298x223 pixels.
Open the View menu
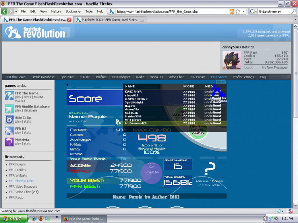click(x=43, y=12)
